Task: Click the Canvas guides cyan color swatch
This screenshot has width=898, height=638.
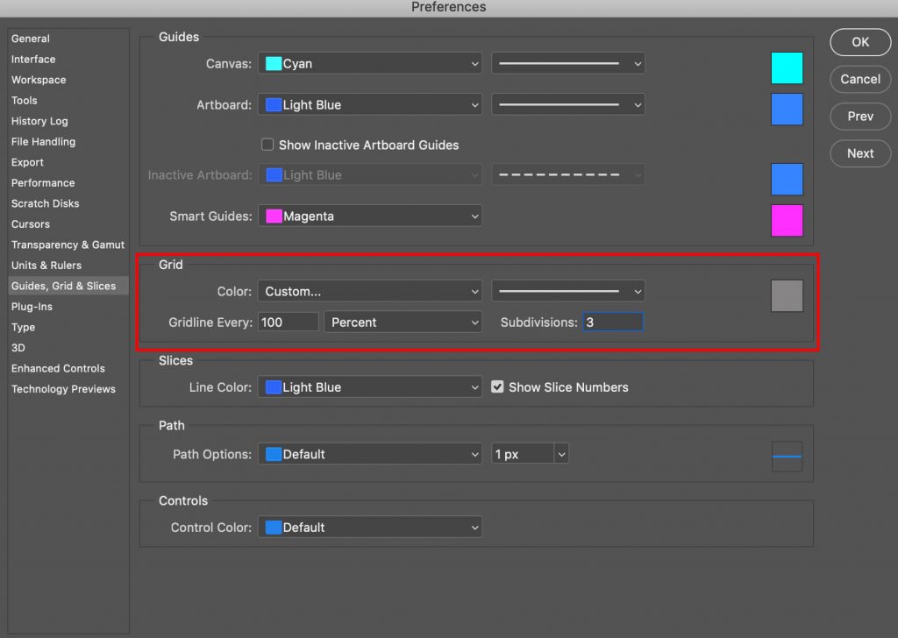Action: [787, 67]
